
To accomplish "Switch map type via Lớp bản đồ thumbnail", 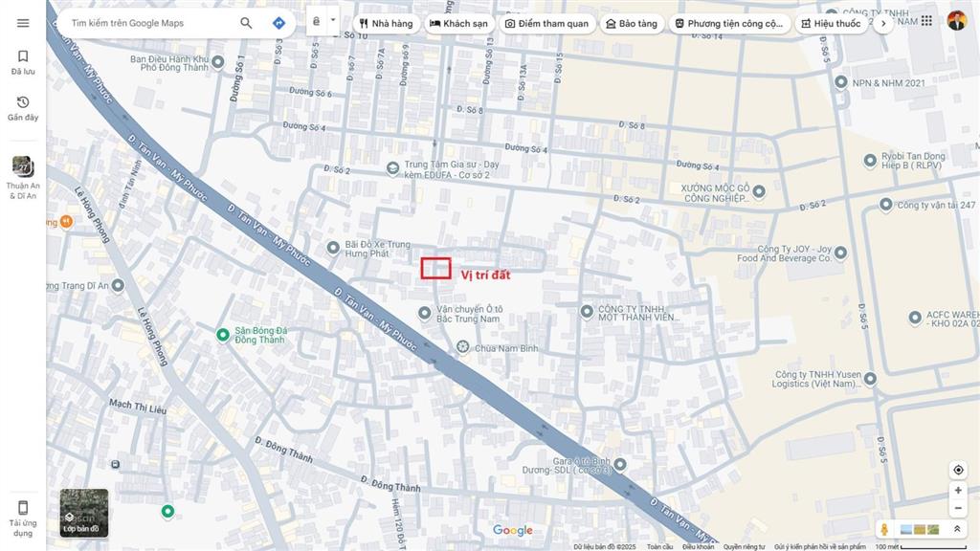I will click(84, 513).
